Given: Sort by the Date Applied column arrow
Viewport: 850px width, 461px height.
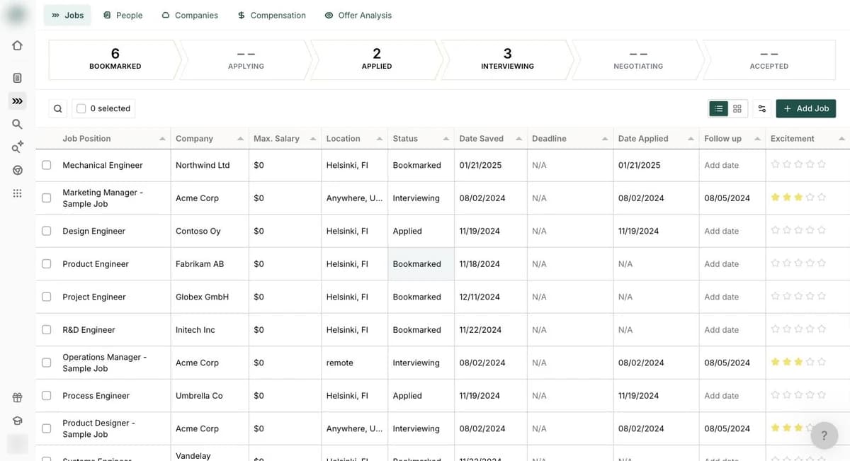Looking at the screenshot, I should click(691, 139).
